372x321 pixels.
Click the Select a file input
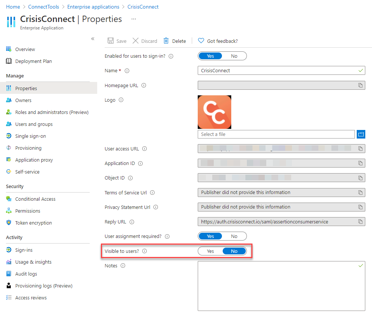click(276, 134)
